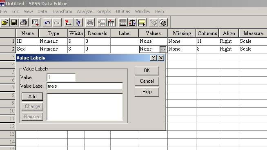Click the Columns cell showing 11
Screen dimensions: 267x150
pyautogui.click(x=207, y=41)
